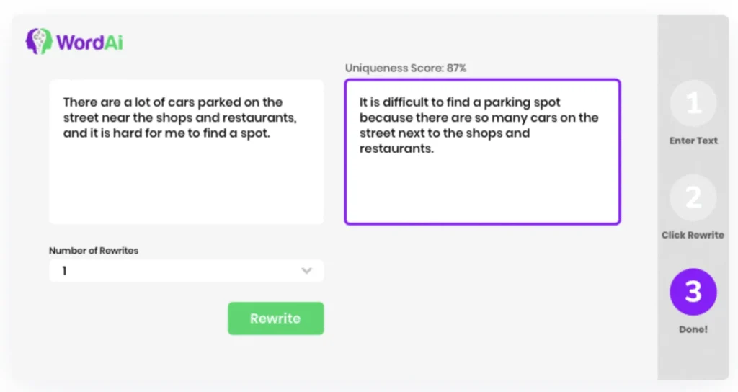Click the "Done!" step label

point(693,329)
